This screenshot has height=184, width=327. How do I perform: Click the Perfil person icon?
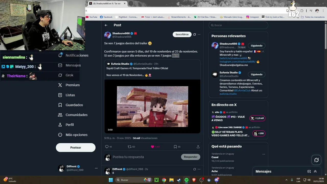coord(60,125)
